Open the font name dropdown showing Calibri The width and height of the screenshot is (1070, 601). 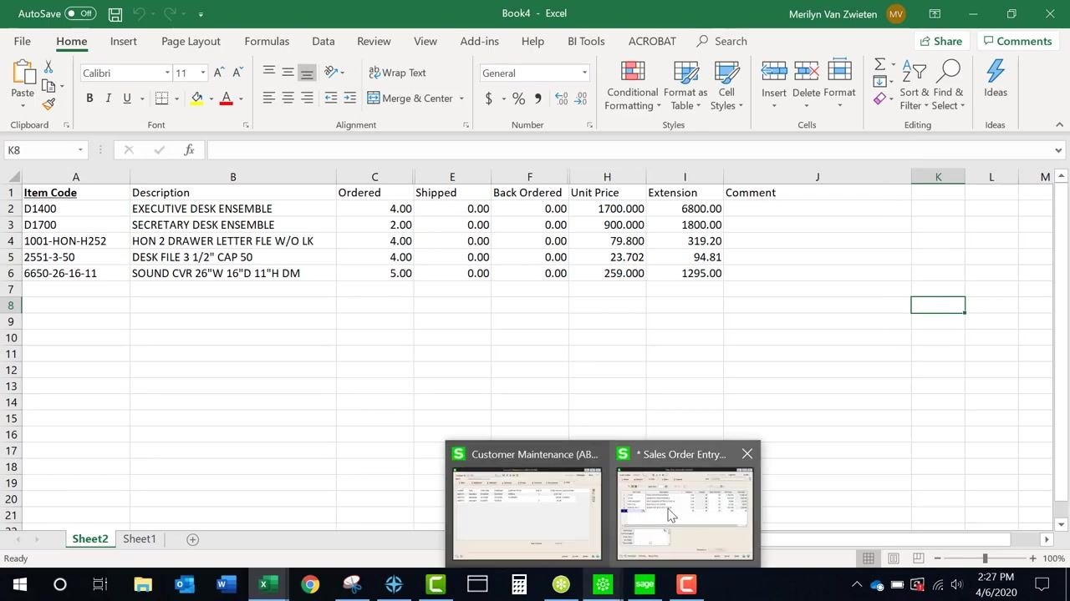point(167,73)
